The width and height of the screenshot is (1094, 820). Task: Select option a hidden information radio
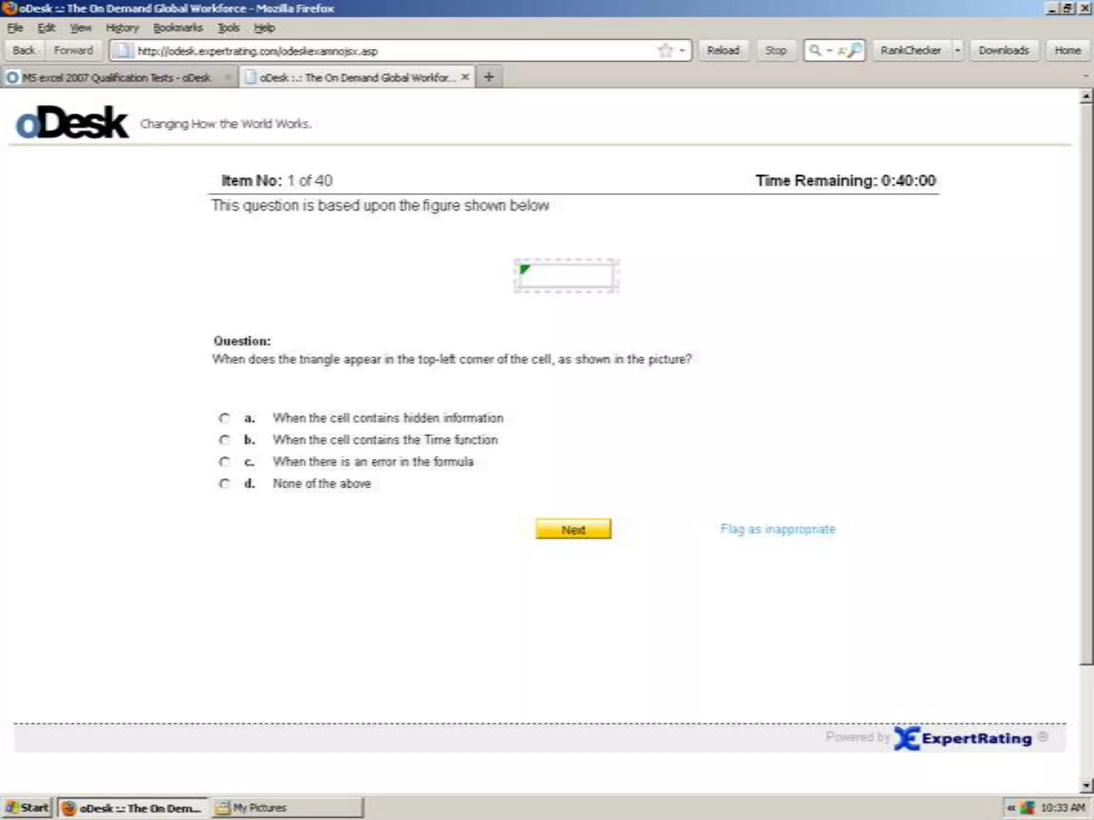click(224, 418)
